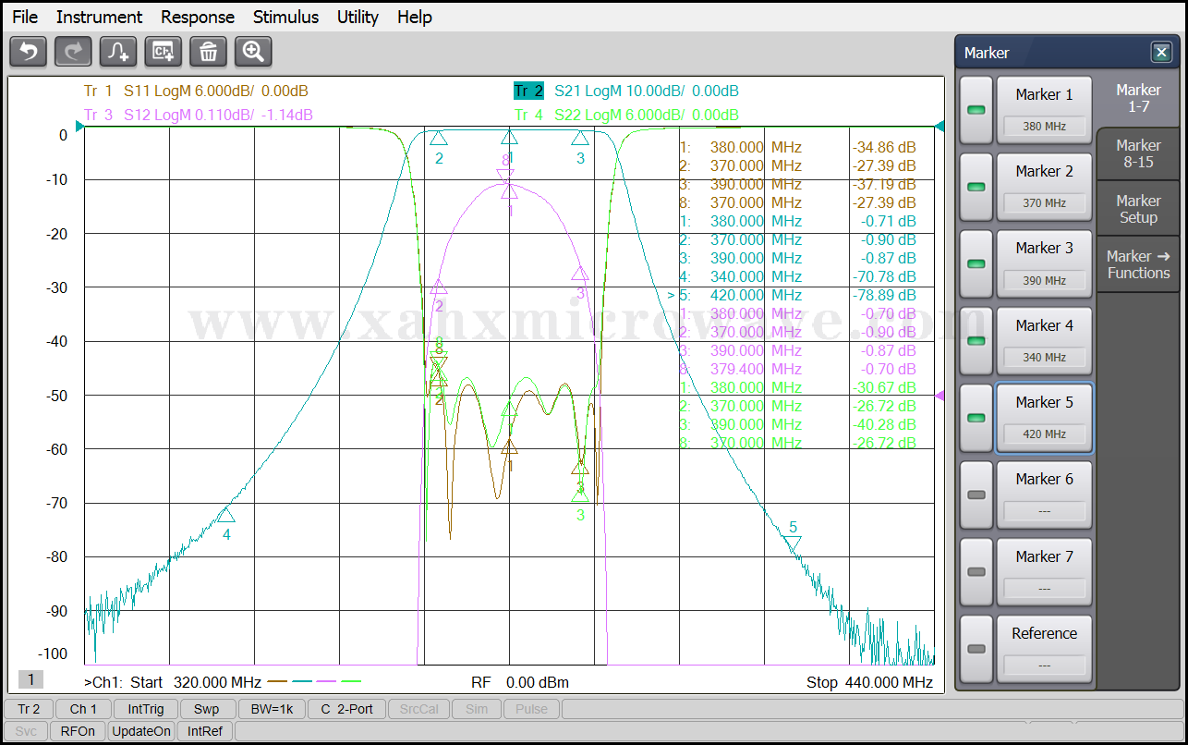
Task: Click the magnifier zoom toolbar icon
Action: [x=253, y=52]
